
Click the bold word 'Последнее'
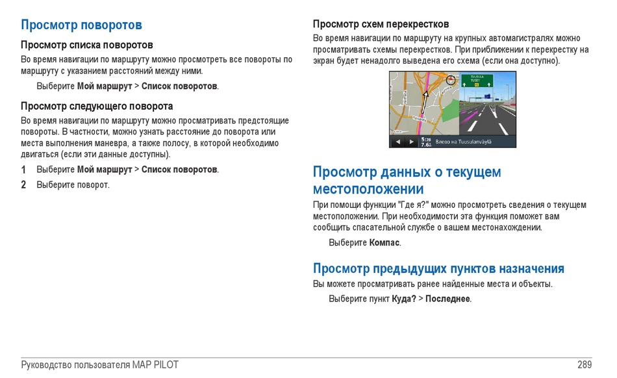(x=447, y=299)
